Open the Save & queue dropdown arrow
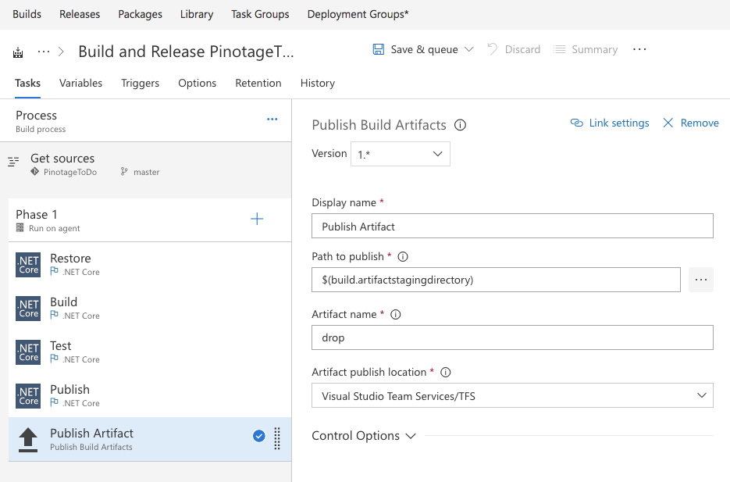Viewport: 730px width, 482px height. point(469,49)
